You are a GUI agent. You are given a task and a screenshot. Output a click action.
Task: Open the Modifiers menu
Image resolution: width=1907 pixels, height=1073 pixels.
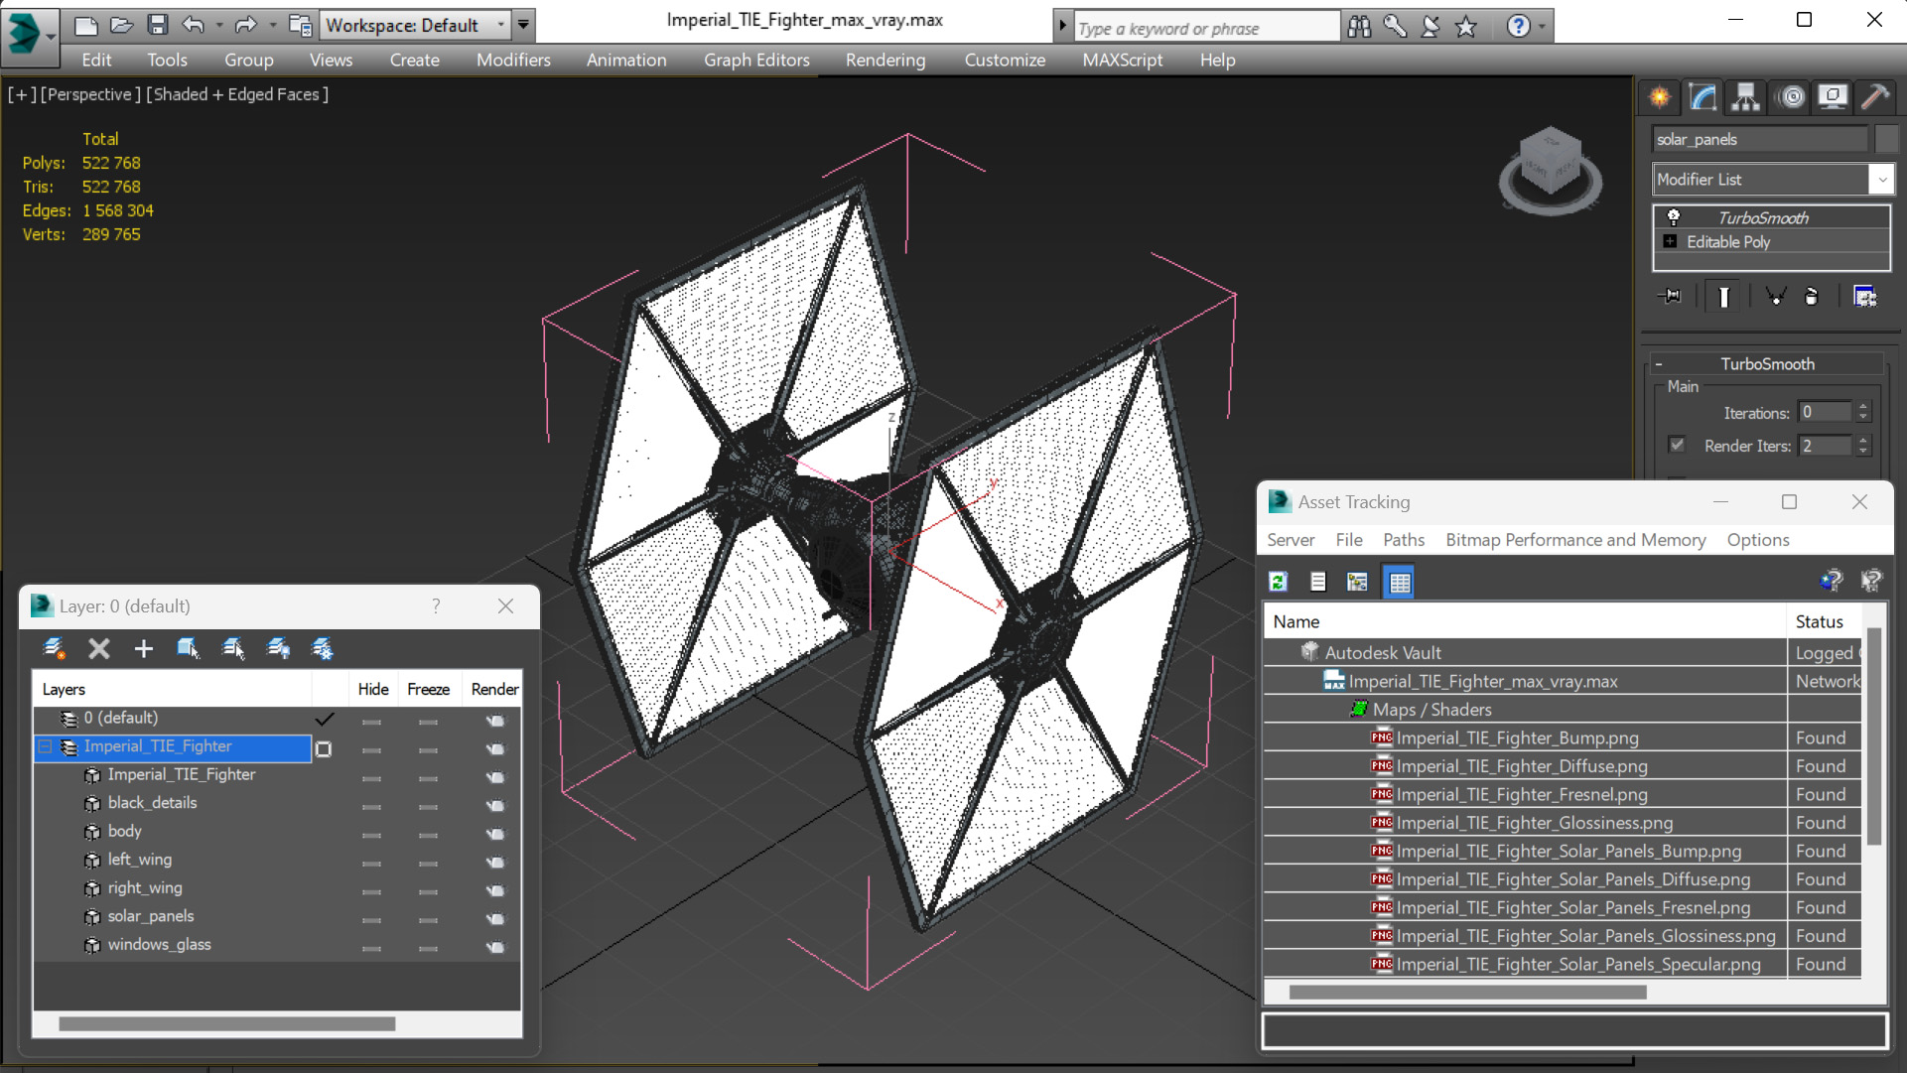click(x=513, y=60)
